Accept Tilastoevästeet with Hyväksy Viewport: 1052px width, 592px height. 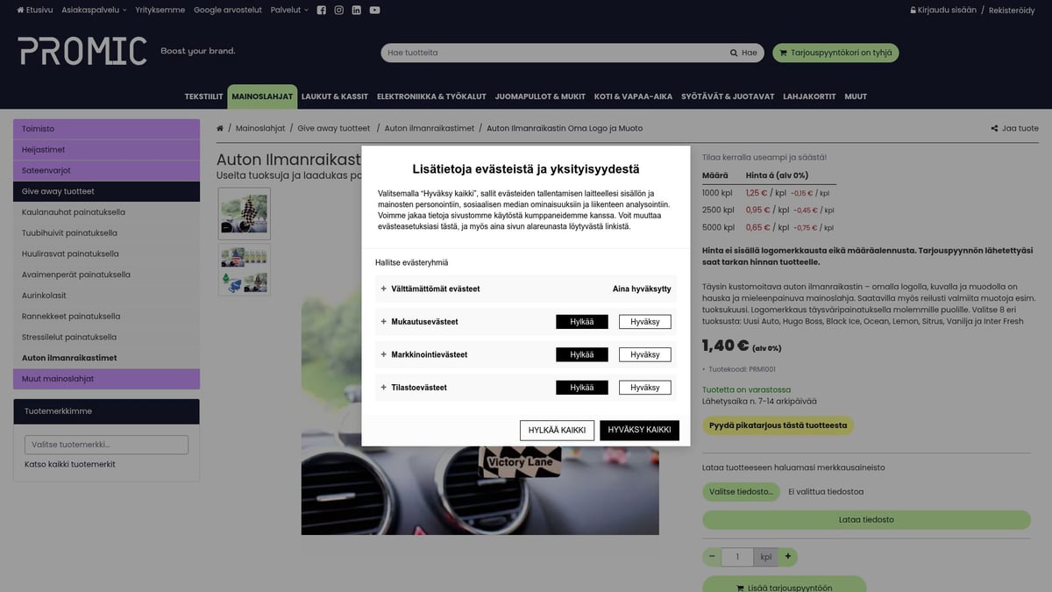pyautogui.click(x=645, y=387)
